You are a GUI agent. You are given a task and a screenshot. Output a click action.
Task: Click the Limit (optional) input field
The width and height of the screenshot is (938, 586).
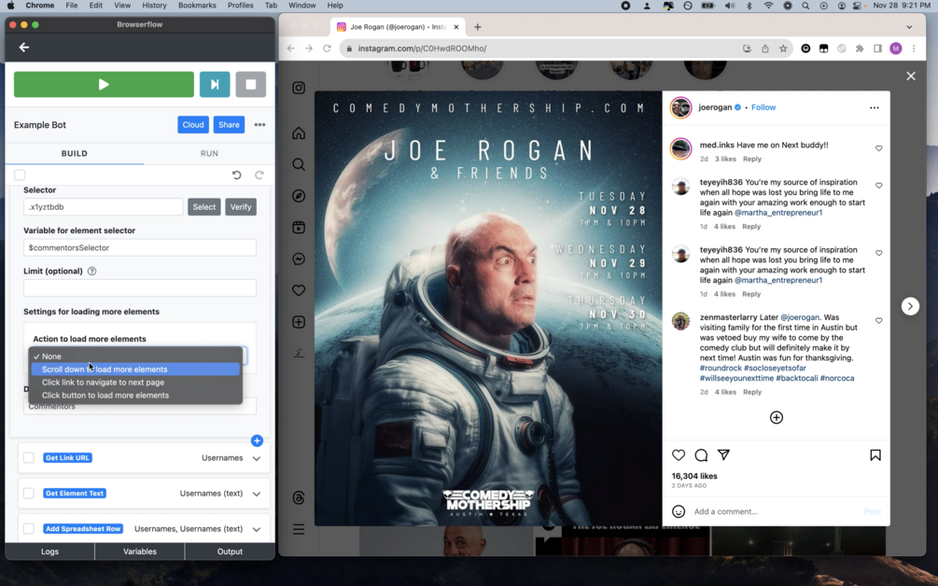coord(140,287)
